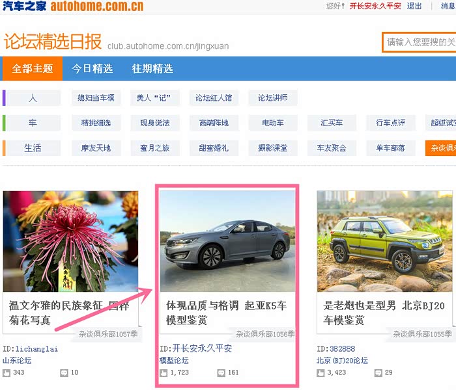Viewport: 456px width, 390px height.
Task: Click the views icon beside 3,423
Action: pos(321,373)
